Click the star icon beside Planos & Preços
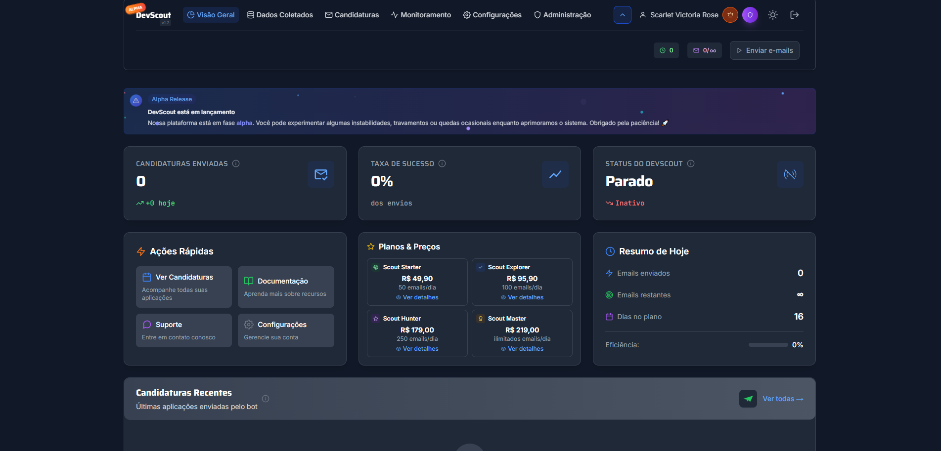This screenshot has width=941, height=451. coord(371,246)
